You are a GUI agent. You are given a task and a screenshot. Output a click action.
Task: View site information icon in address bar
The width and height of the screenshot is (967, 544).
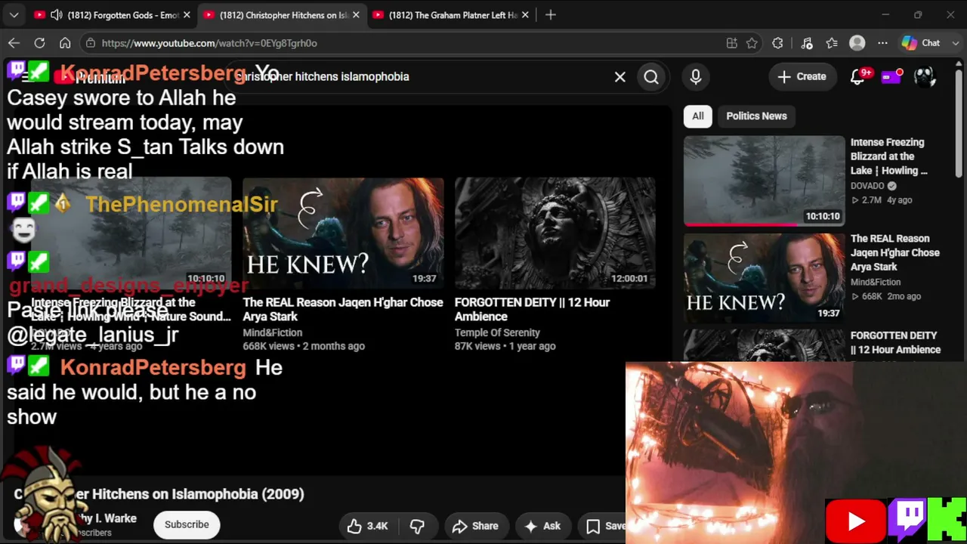click(x=91, y=43)
